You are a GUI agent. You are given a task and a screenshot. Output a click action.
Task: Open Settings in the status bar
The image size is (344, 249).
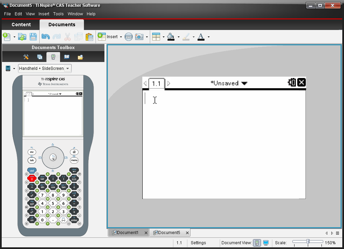198,243
